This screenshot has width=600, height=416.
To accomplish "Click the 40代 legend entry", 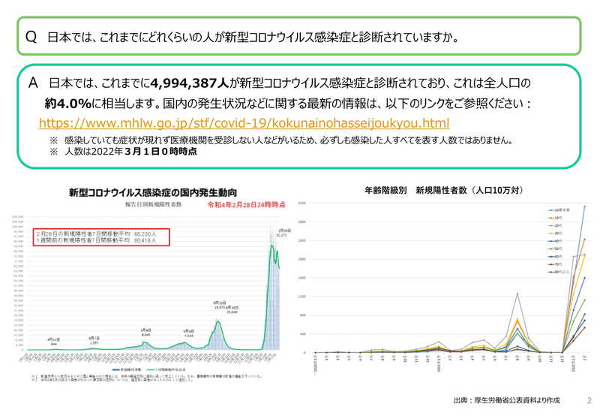I will pos(556,241).
